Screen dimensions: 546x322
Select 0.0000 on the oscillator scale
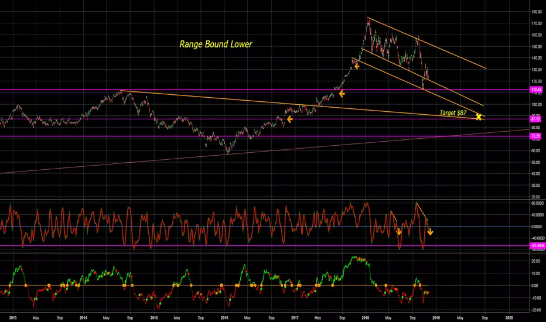[x=537, y=226]
